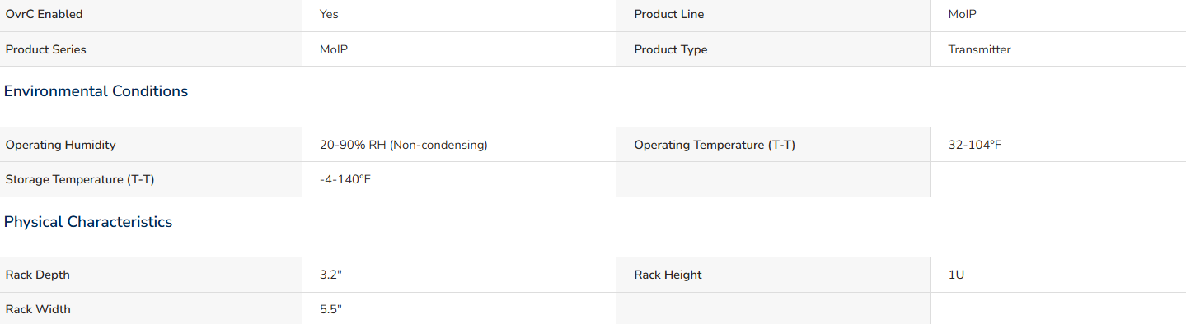Click the OvrC Enabled label

(45, 14)
